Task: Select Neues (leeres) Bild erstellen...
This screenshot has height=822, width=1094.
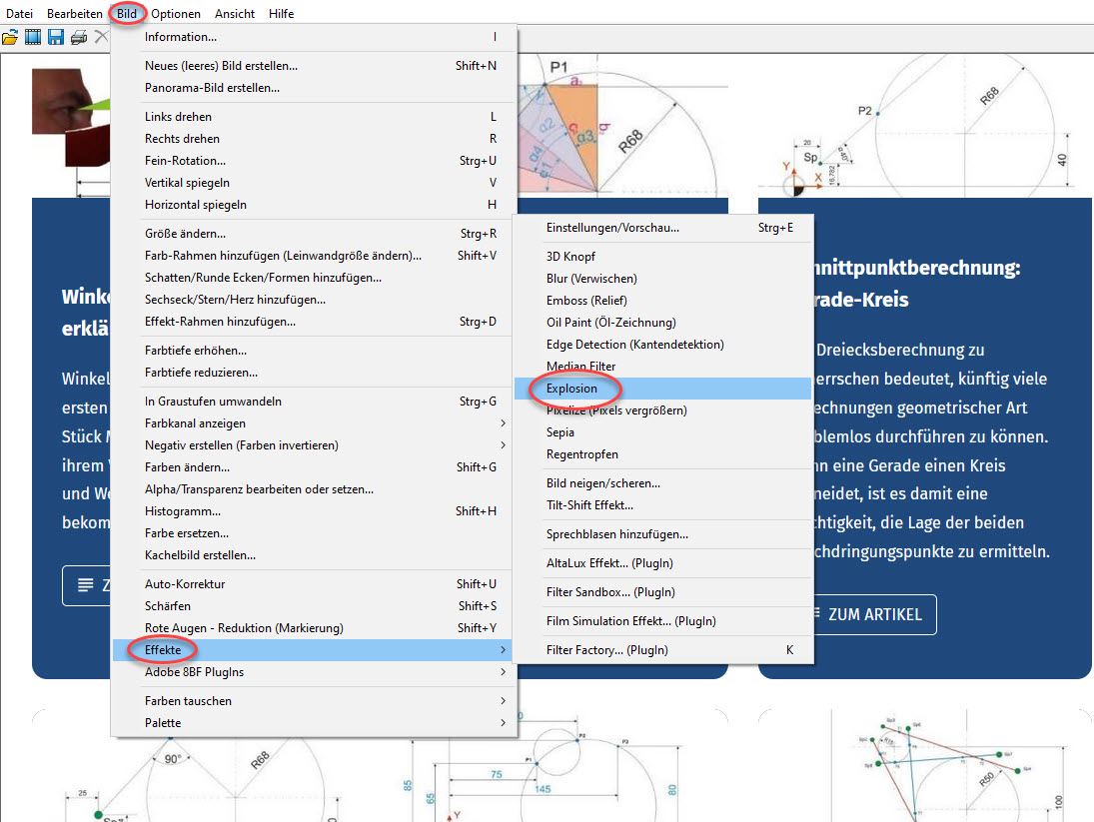Action: coord(314,66)
